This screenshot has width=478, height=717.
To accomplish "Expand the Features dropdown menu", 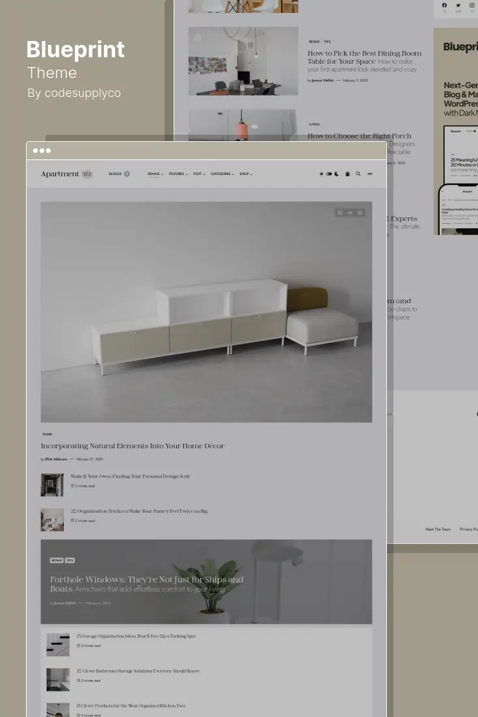I will point(178,174).
